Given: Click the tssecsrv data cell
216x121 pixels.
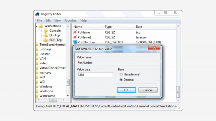Looking at the screenshot, I should point(141,37).
